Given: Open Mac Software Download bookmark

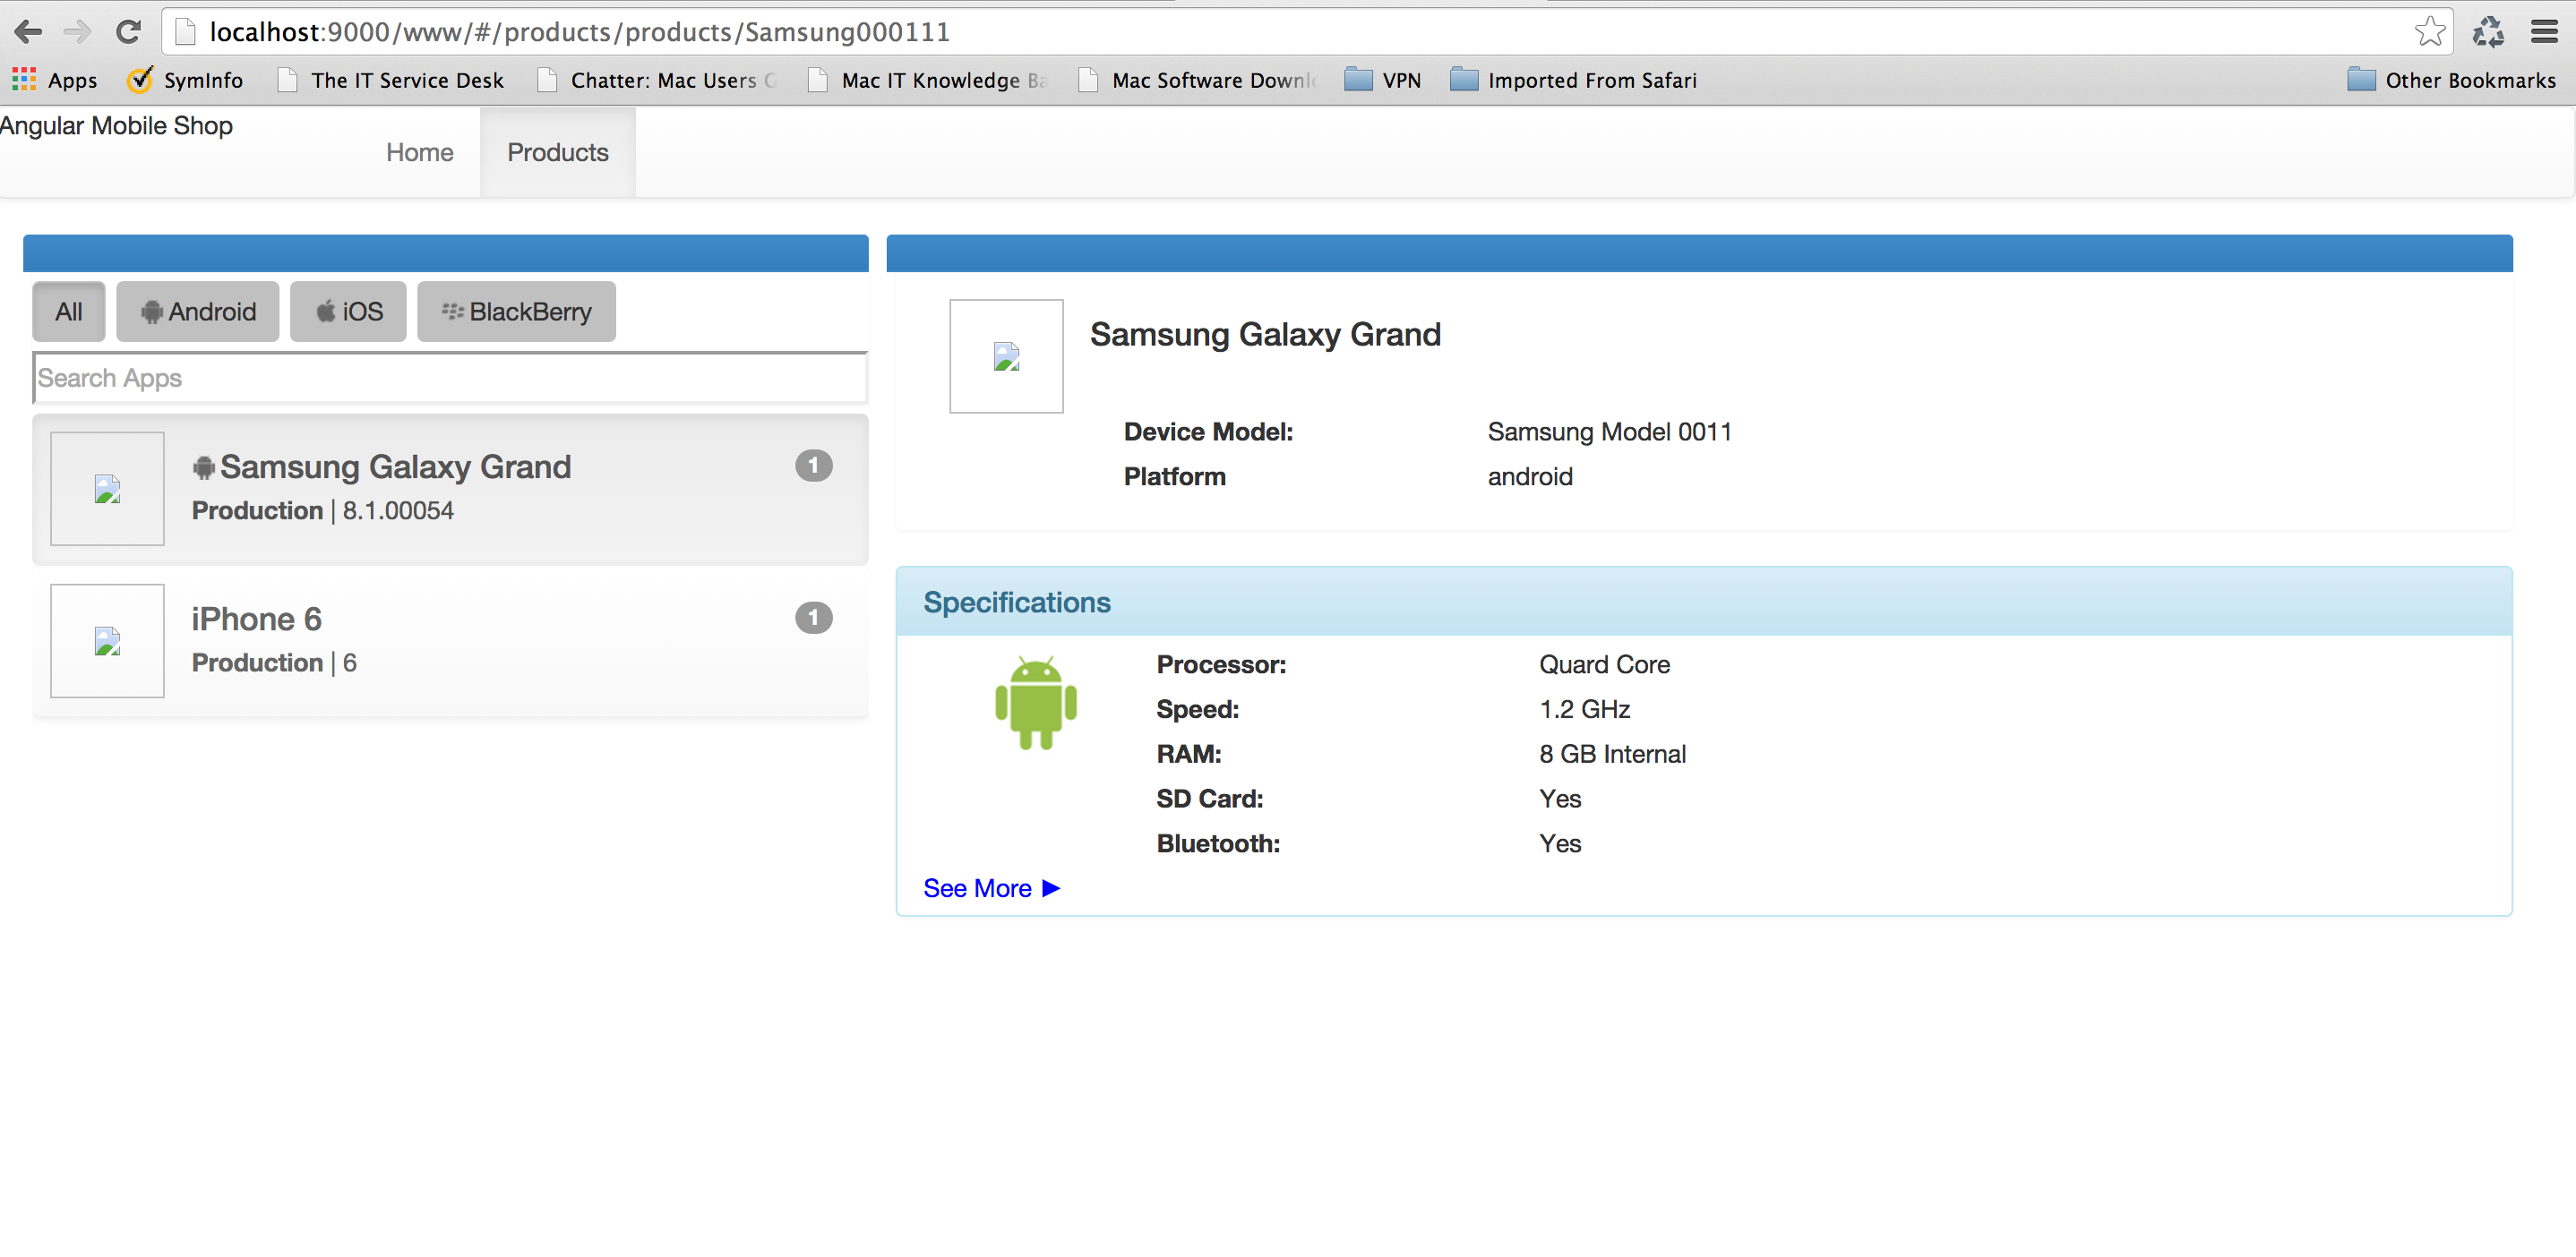Looking at the screenshot, I should click(1198, 80).
